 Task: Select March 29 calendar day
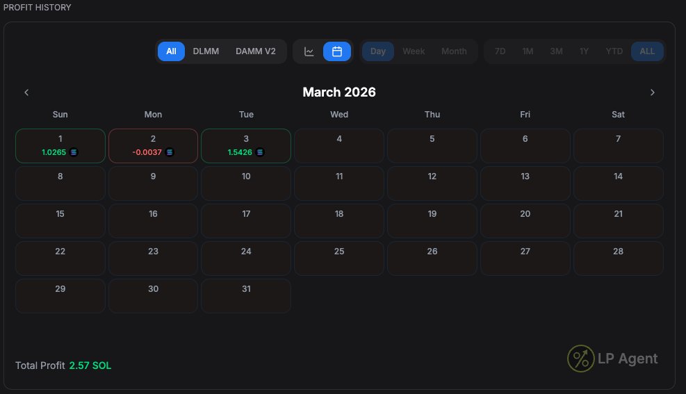[60, 296]
